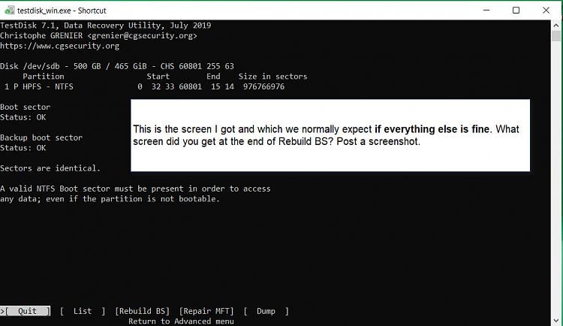
Task: Click the Disk /dev/sdb information line
Action: click(x=116, y=66)
